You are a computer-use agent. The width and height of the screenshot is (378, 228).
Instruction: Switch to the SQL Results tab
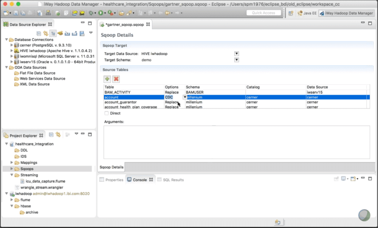click(173, 180)
